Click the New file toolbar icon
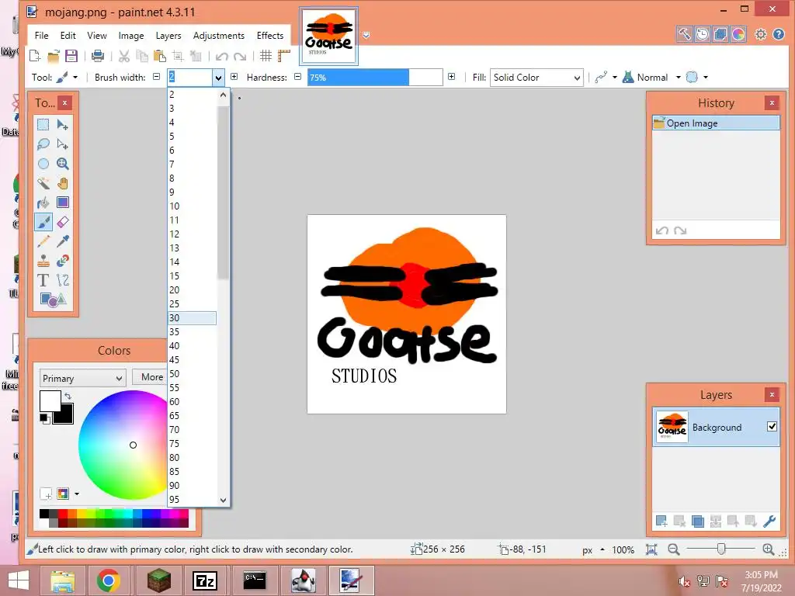The height and width of the screenshot is (596, 795). [x=35, y=56]
